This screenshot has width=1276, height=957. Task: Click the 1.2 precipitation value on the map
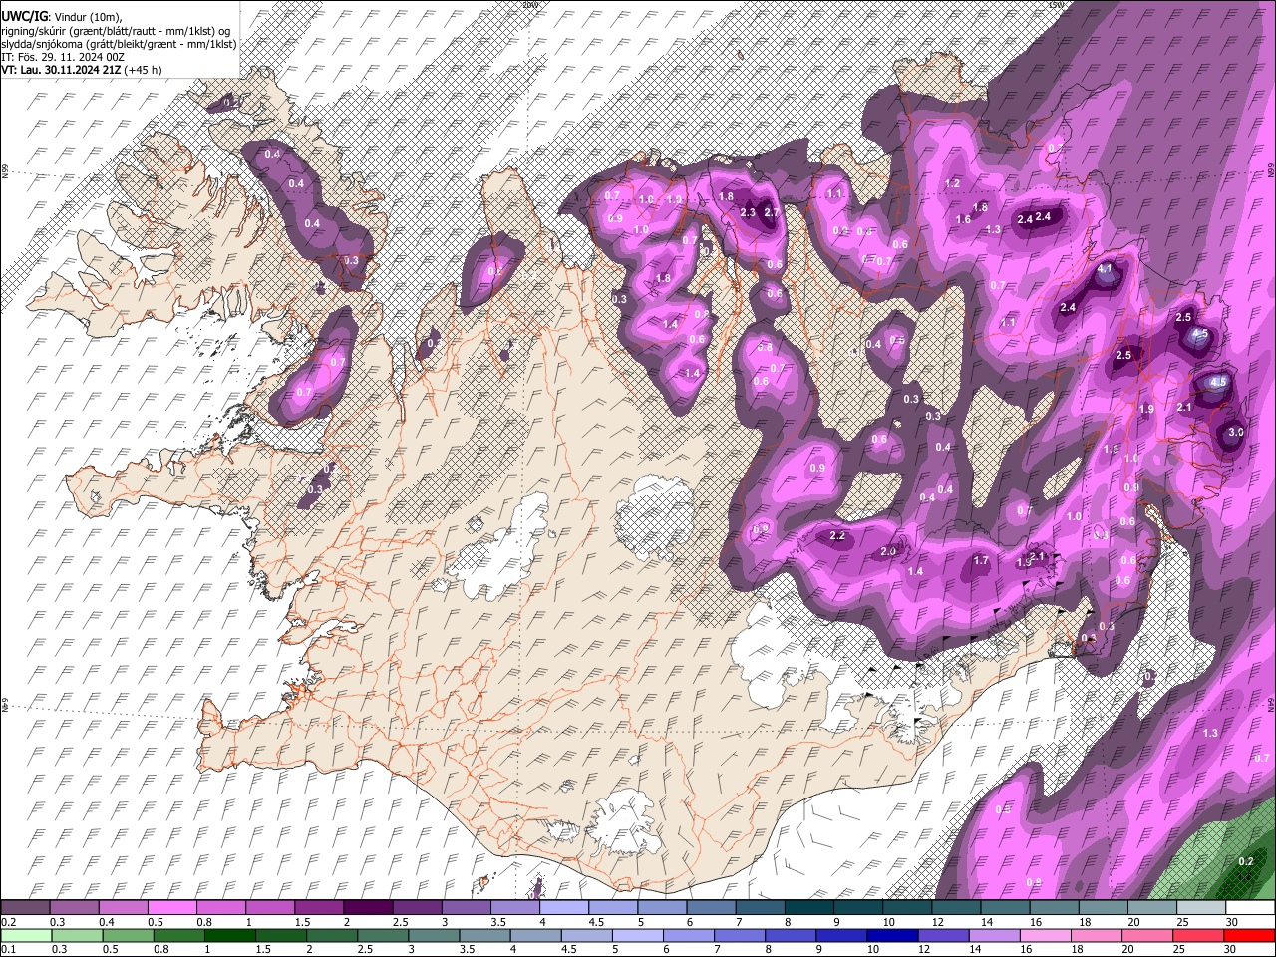[952, 183]
